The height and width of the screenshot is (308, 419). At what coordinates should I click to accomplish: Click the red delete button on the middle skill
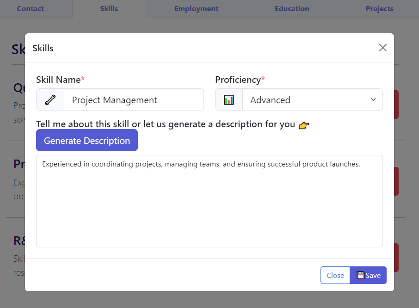click(x=395, y=181)
